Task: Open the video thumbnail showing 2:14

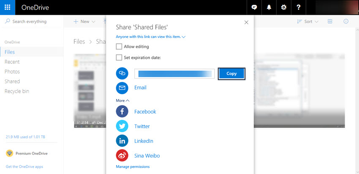Action: tap(90, 91)
